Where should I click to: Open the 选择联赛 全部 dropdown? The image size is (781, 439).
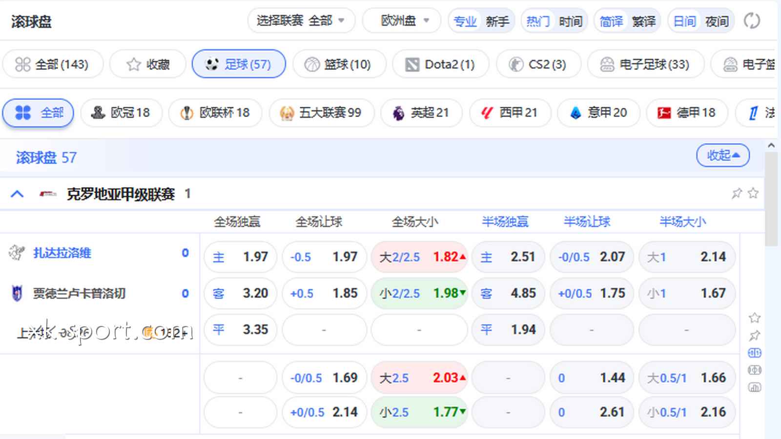(x=301, y=21)
